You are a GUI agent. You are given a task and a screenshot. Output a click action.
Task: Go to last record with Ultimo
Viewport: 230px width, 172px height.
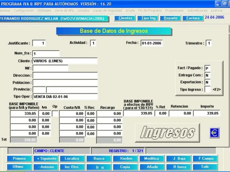click(x=19, y=167)
